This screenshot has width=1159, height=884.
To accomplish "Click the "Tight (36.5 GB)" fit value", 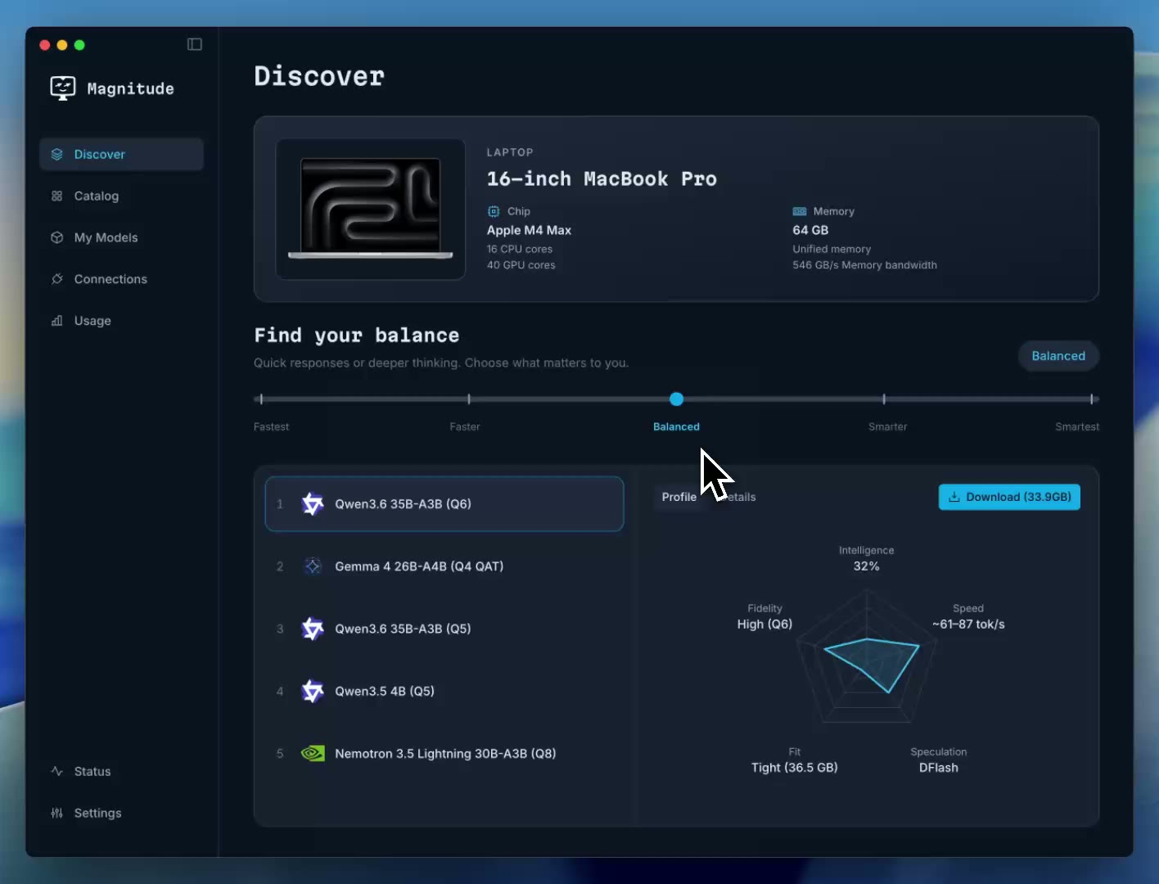I will 795,768.
